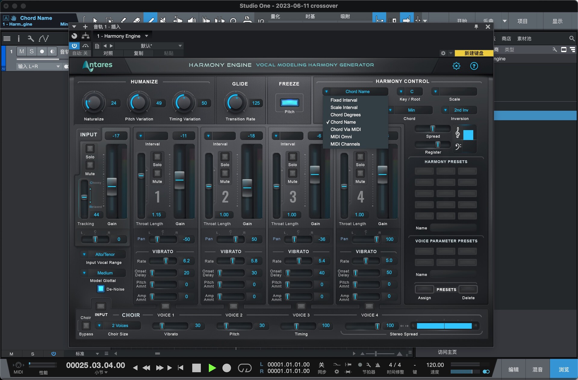Toggle loop playback in transport
Viewport: 578px width, 380px height.
[x=244, y=368]
